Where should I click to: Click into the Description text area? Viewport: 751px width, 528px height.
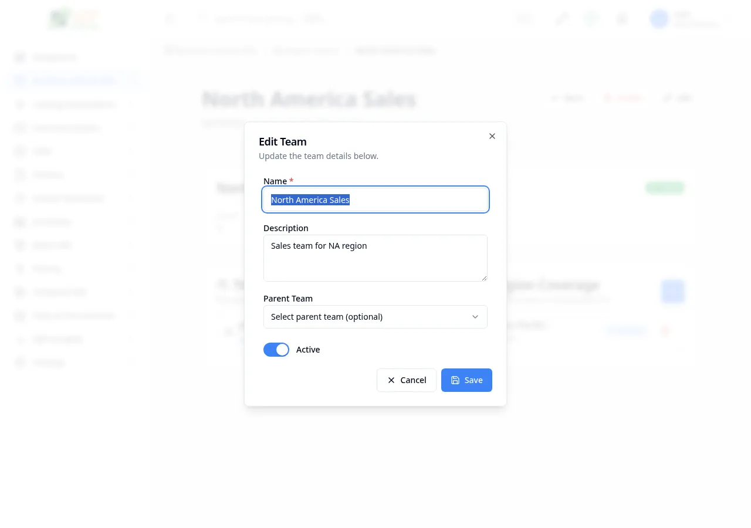(x=375, y=258)
